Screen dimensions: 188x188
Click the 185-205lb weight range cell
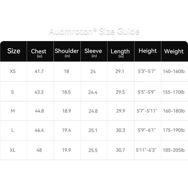174,150
